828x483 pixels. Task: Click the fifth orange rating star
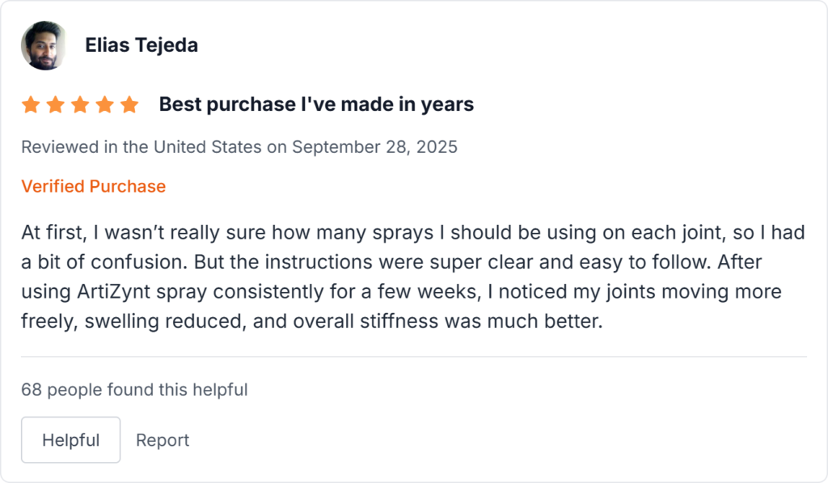click(x=129, y=104)
